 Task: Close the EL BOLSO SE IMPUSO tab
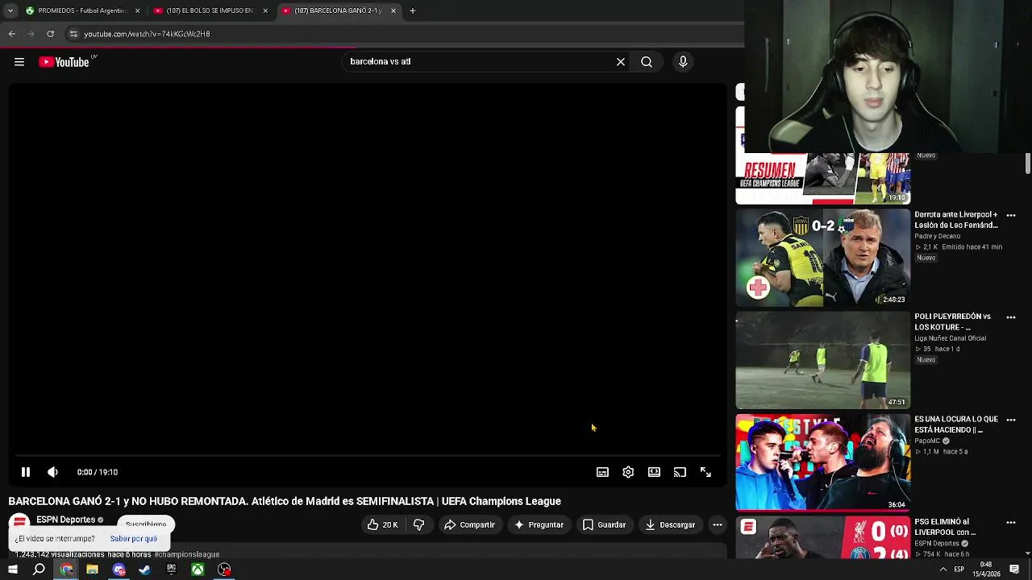[265, 10]
